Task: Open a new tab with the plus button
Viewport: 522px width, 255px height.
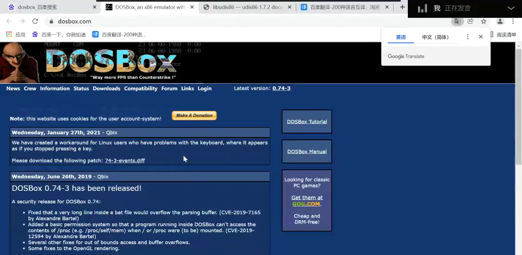Action: tap(402, 7)
